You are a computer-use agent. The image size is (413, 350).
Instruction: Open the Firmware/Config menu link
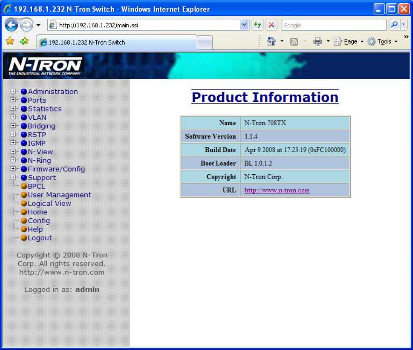pos(56,169)
